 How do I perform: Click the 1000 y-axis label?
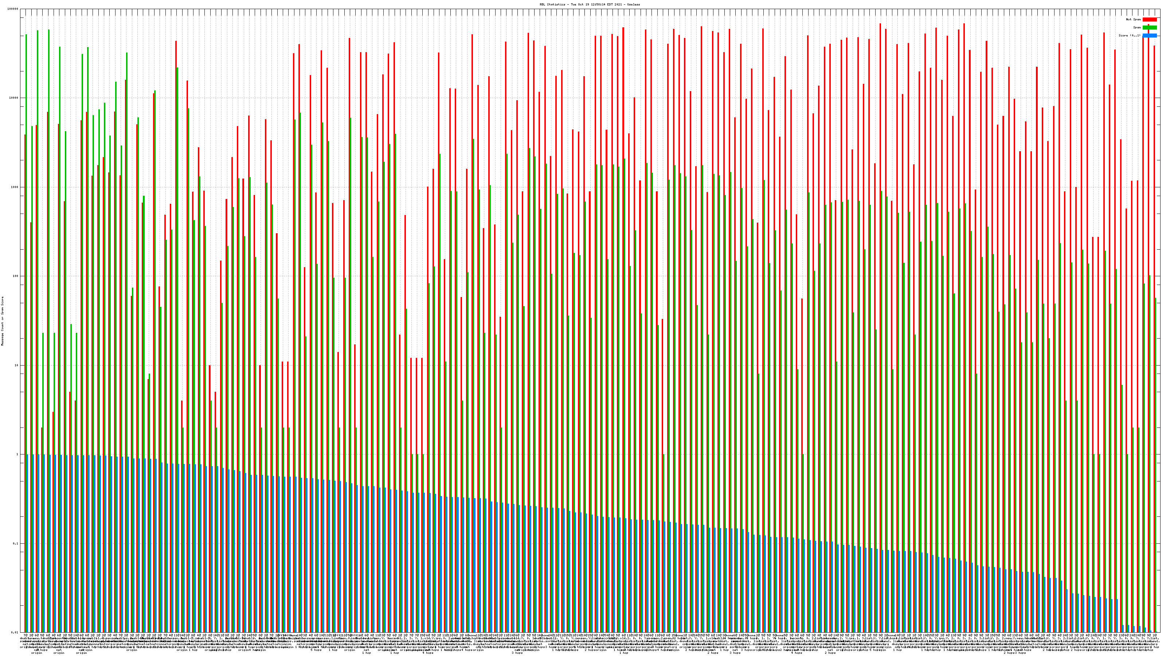(x=15, y=187)
